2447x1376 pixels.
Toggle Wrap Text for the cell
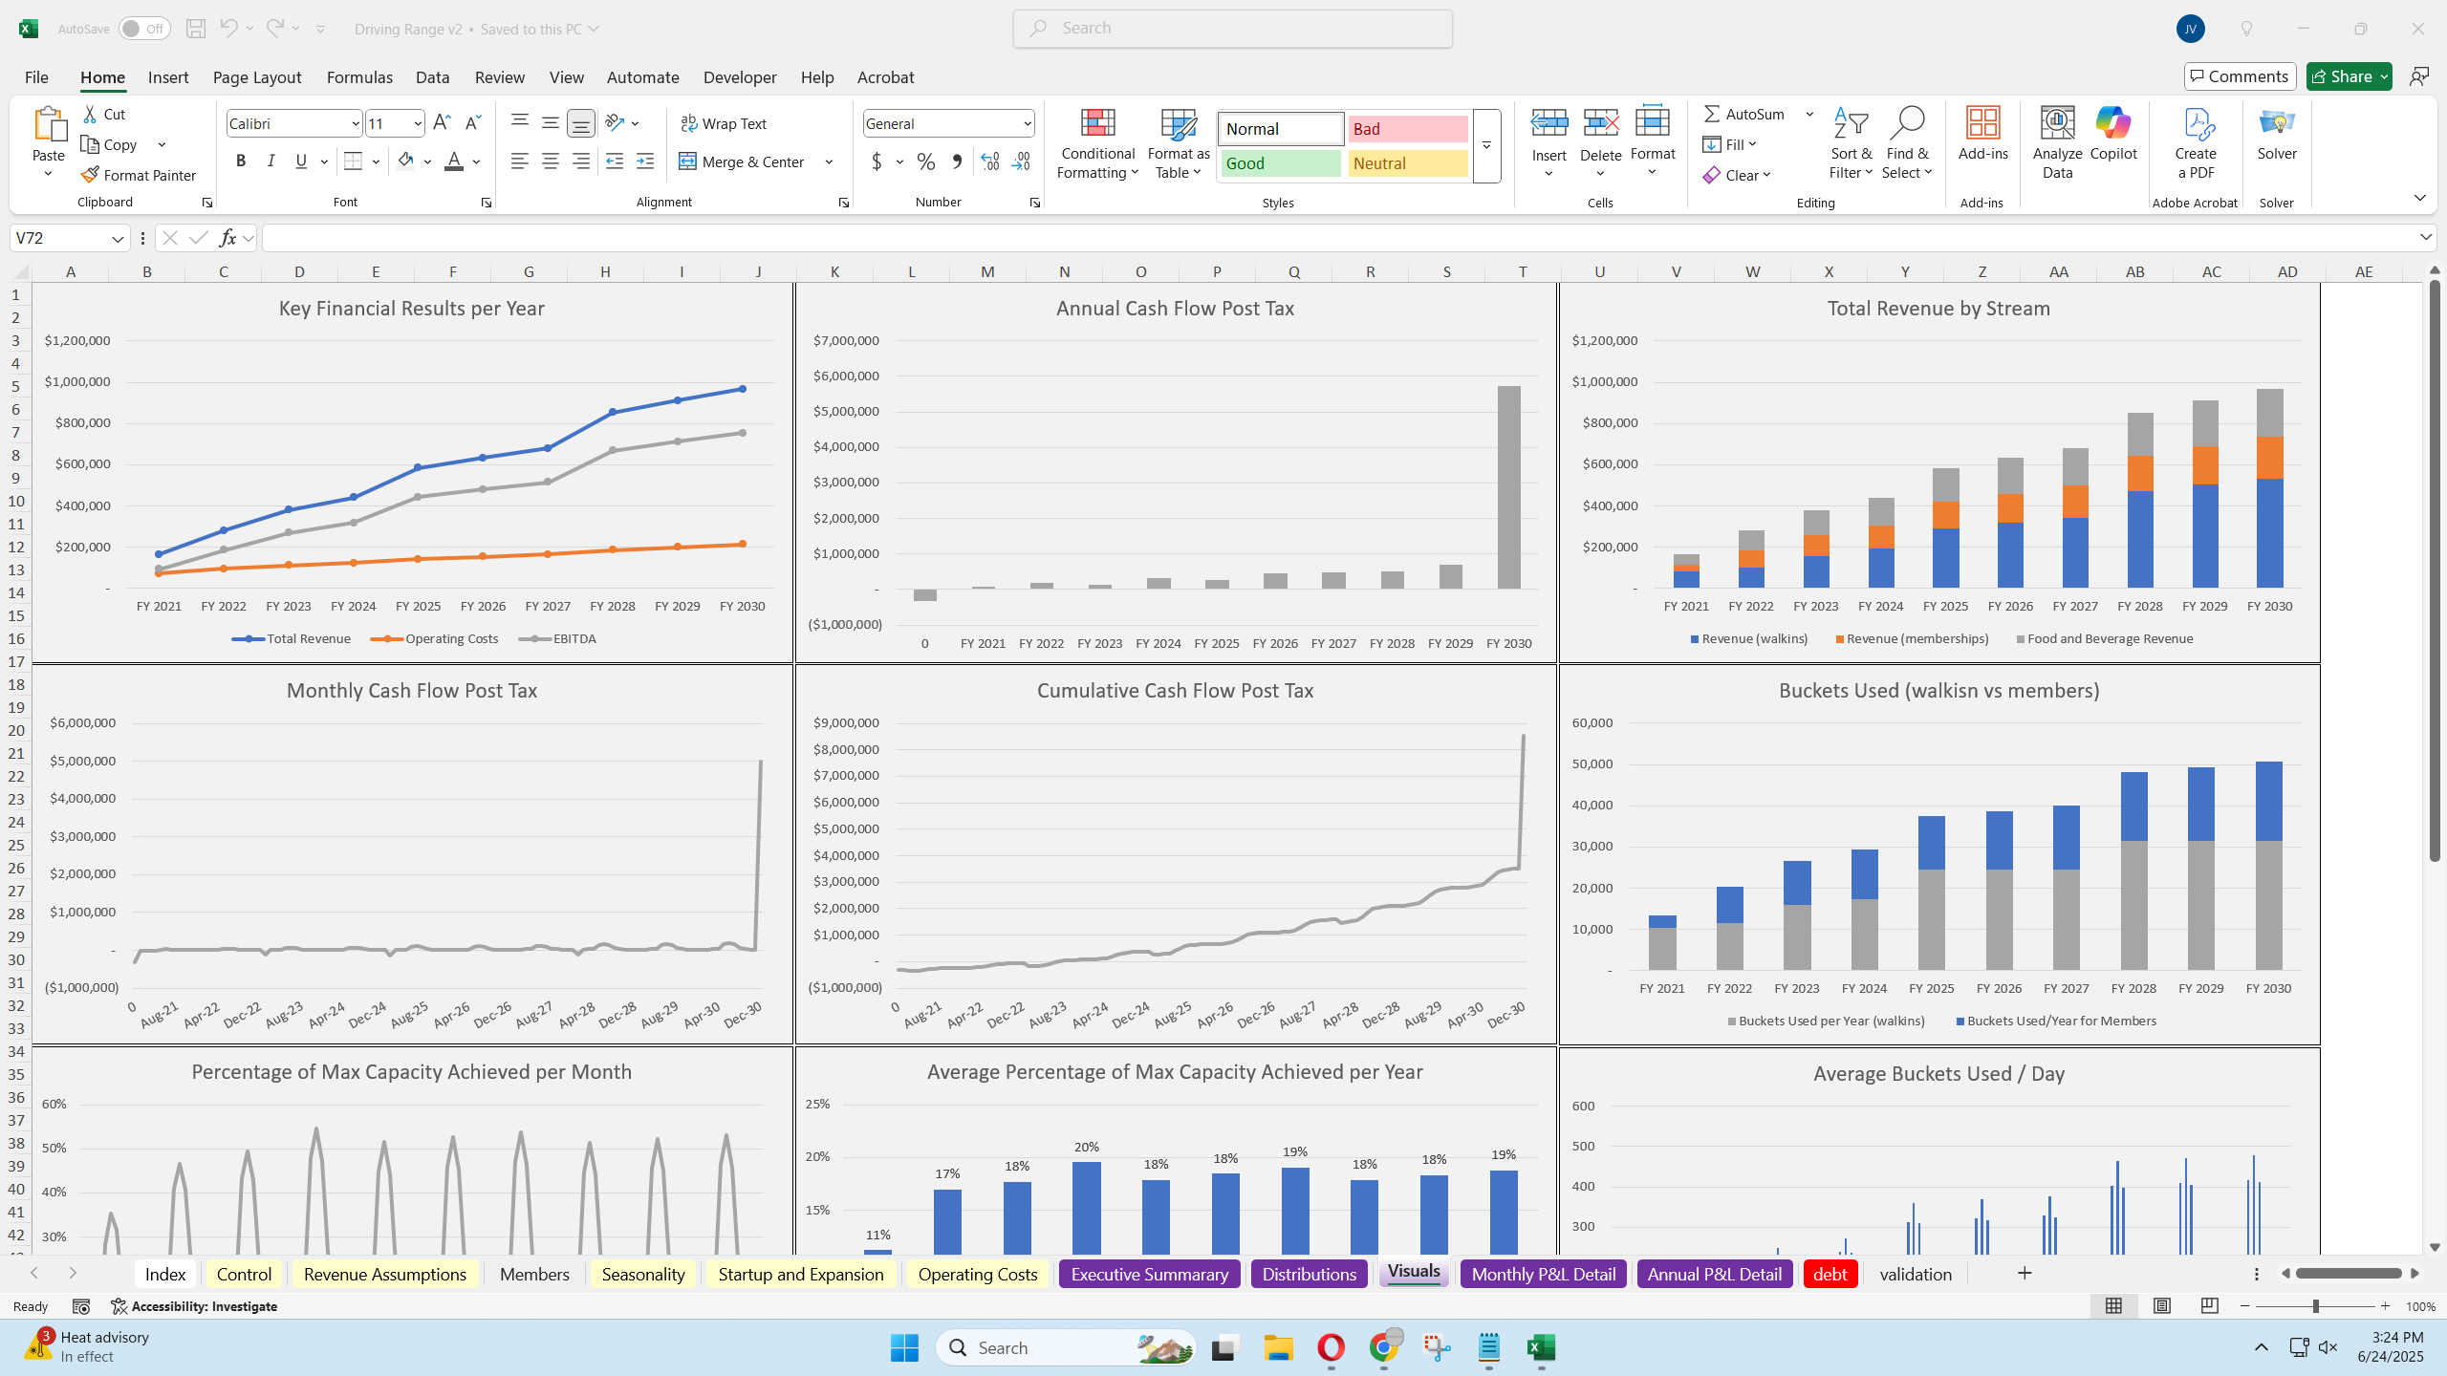point(724,123)
